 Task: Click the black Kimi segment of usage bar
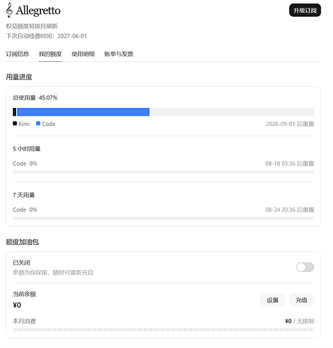click(x=15, y=112)
